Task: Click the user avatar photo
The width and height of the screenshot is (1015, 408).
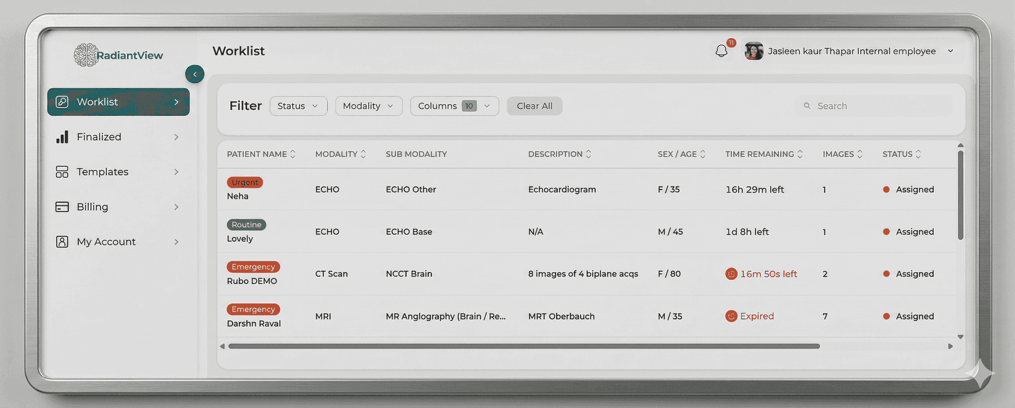Action: 754,51
